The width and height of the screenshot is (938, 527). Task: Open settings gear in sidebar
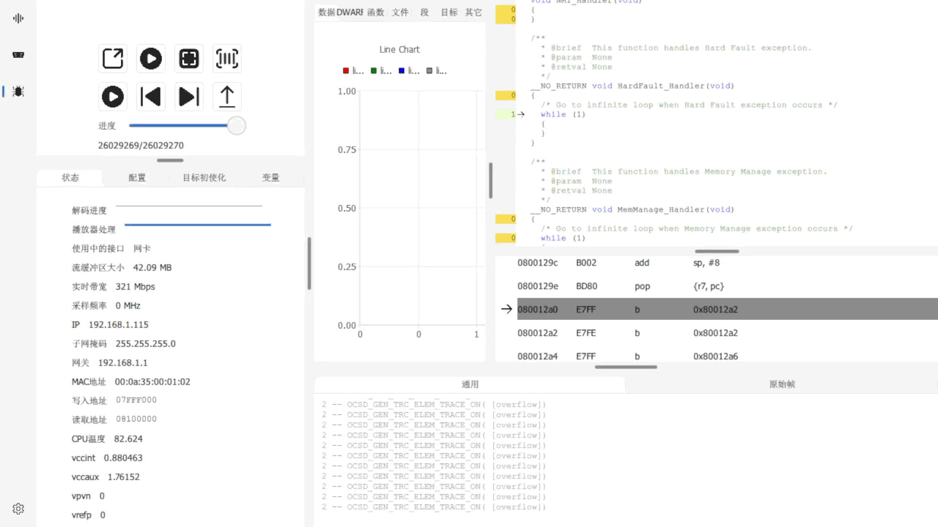pos(18,508)
